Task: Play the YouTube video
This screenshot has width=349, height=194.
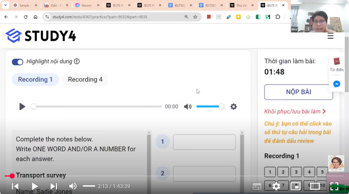Action: 34,186
